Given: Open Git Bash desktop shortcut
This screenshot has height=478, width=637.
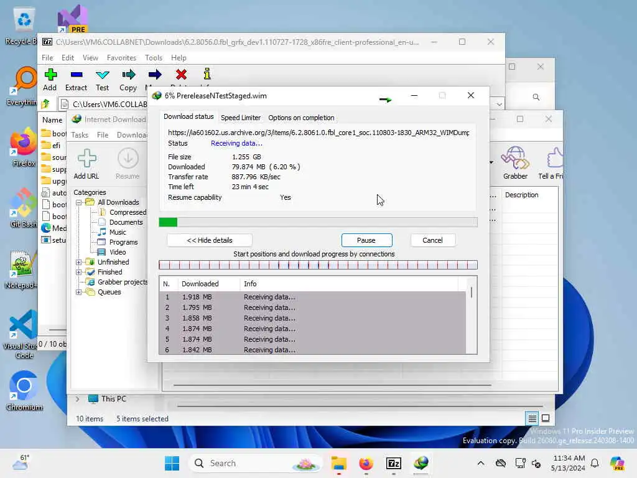Looking at the screenshot, I should pyautogui.click(x=24, y=202).
